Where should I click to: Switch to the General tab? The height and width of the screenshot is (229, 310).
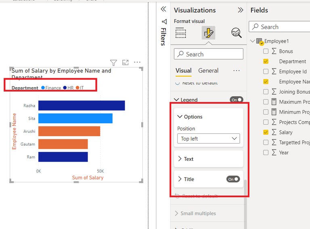[208, 71]
